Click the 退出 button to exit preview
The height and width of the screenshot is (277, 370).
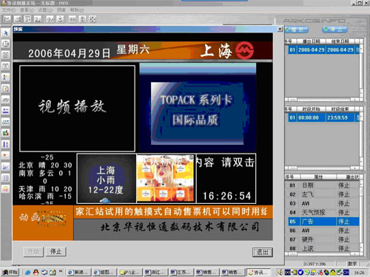(263, 252)
